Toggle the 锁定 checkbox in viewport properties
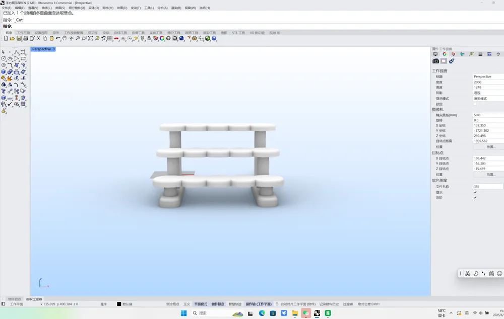504x319 pixels. 475,104
